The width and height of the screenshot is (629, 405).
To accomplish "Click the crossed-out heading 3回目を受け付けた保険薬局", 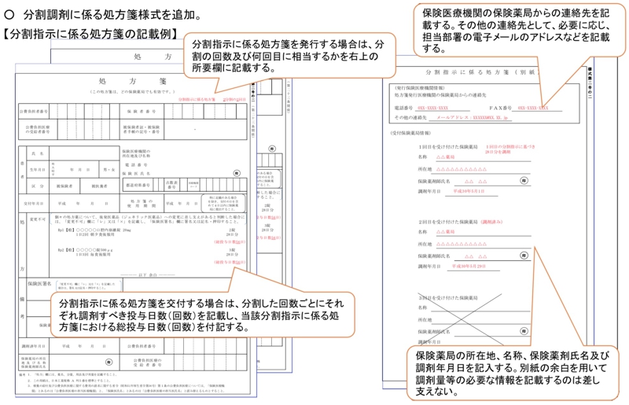I will (447, 298).
